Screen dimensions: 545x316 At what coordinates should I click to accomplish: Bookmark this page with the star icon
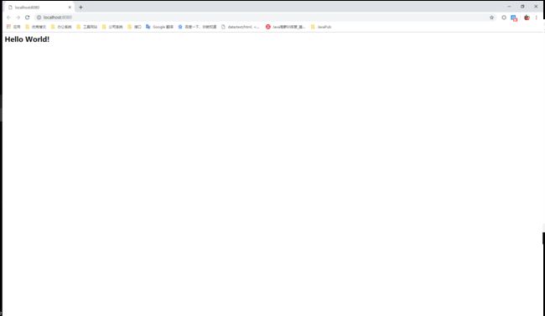491,18
